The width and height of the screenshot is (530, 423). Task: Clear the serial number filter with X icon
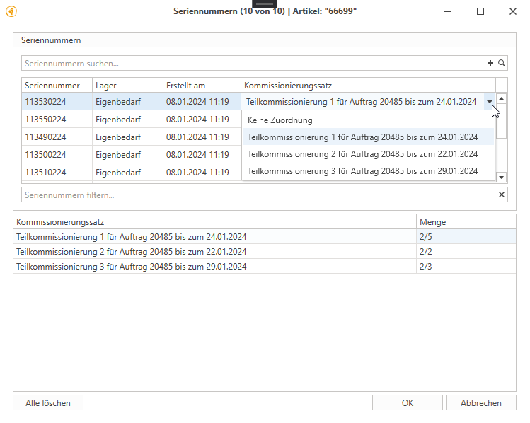click(x=502, y=195)
